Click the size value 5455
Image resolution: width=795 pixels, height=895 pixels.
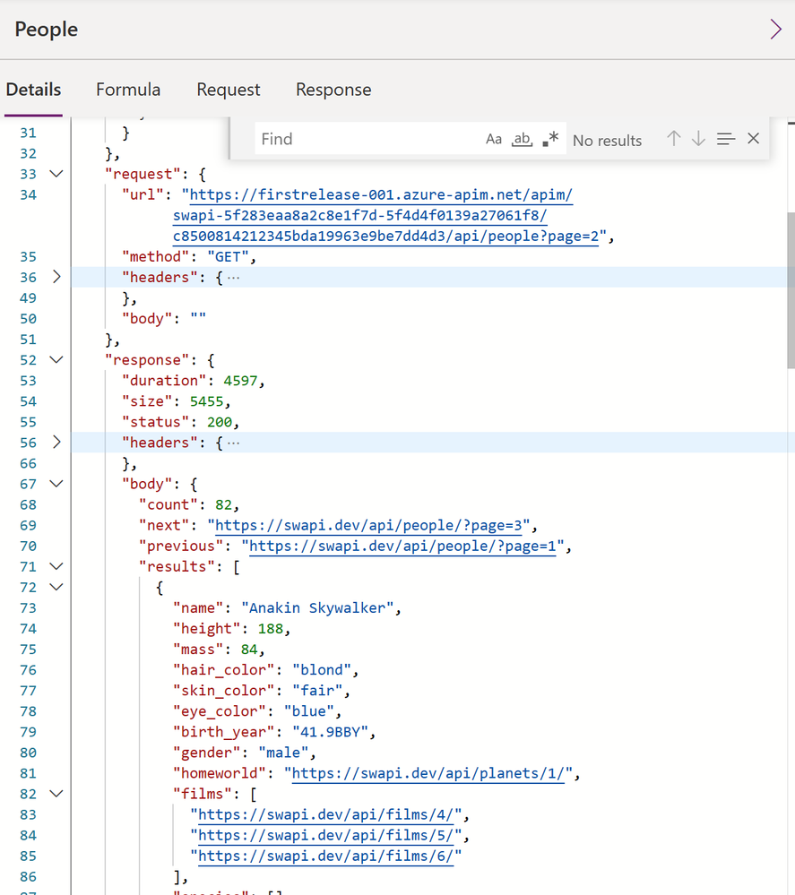pyautogui.click(x=206, y=401)
